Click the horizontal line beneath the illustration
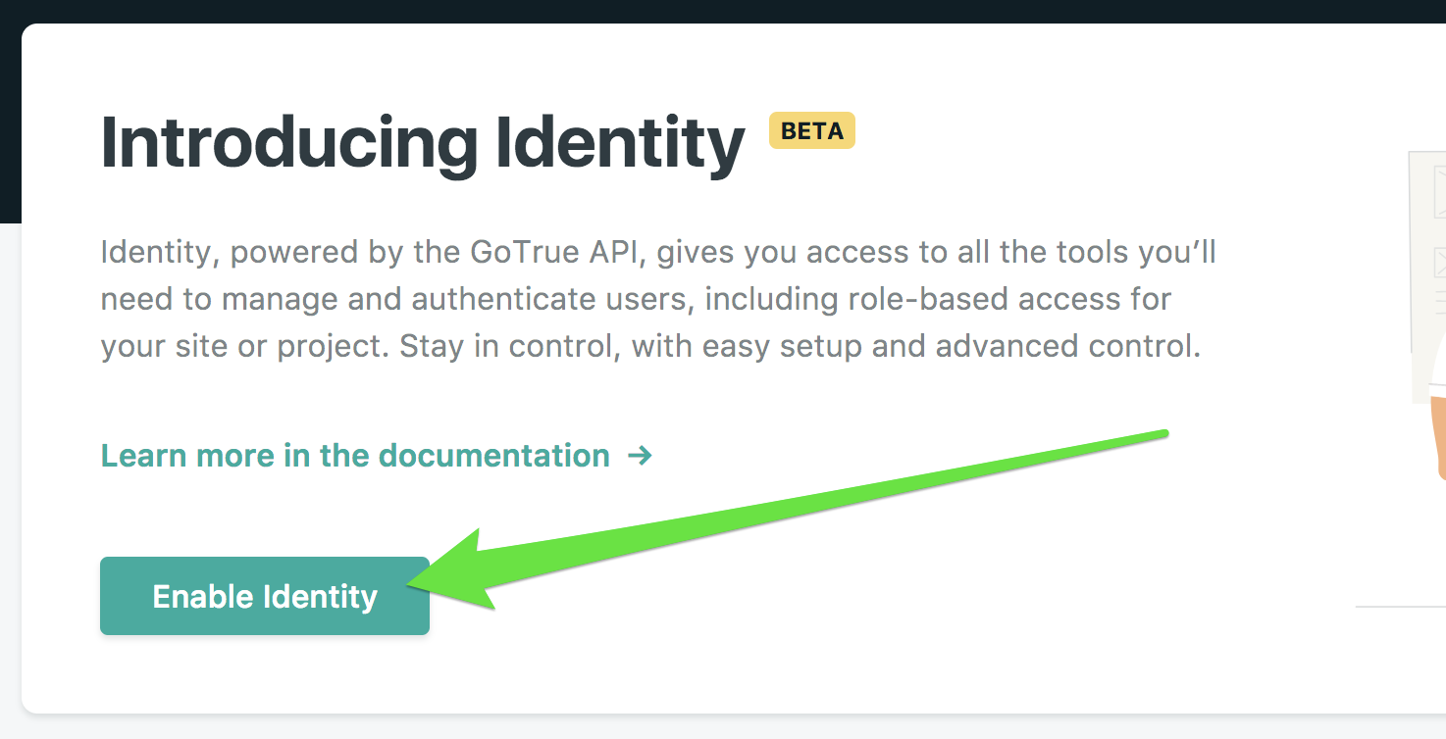Image resolution: width=1446 pixels, height=739 pixels. pyautogui.click(x=1400, y=607)
